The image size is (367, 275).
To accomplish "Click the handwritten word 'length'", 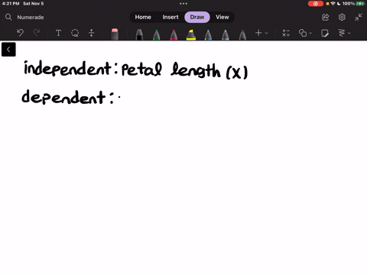I will [x=196, y=70].
